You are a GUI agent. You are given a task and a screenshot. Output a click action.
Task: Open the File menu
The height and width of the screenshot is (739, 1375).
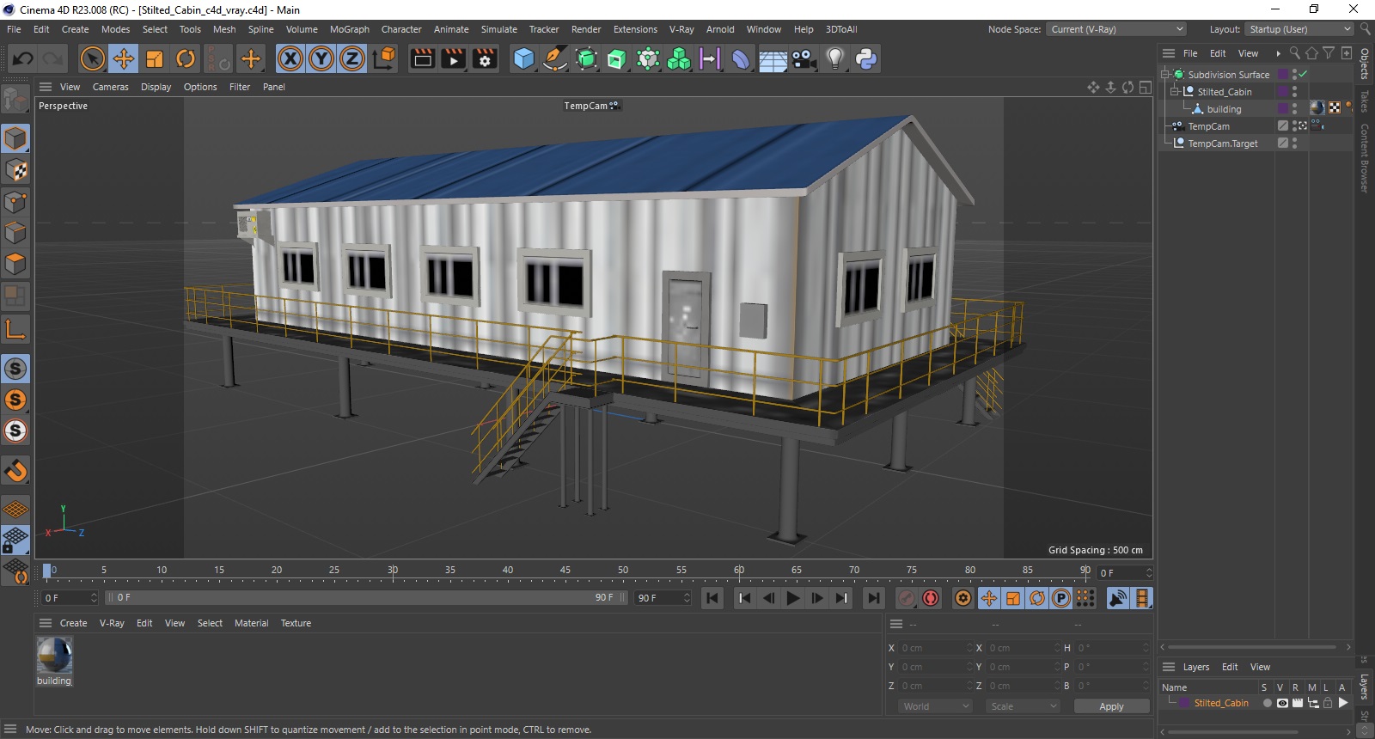click(x=14, y=29)
